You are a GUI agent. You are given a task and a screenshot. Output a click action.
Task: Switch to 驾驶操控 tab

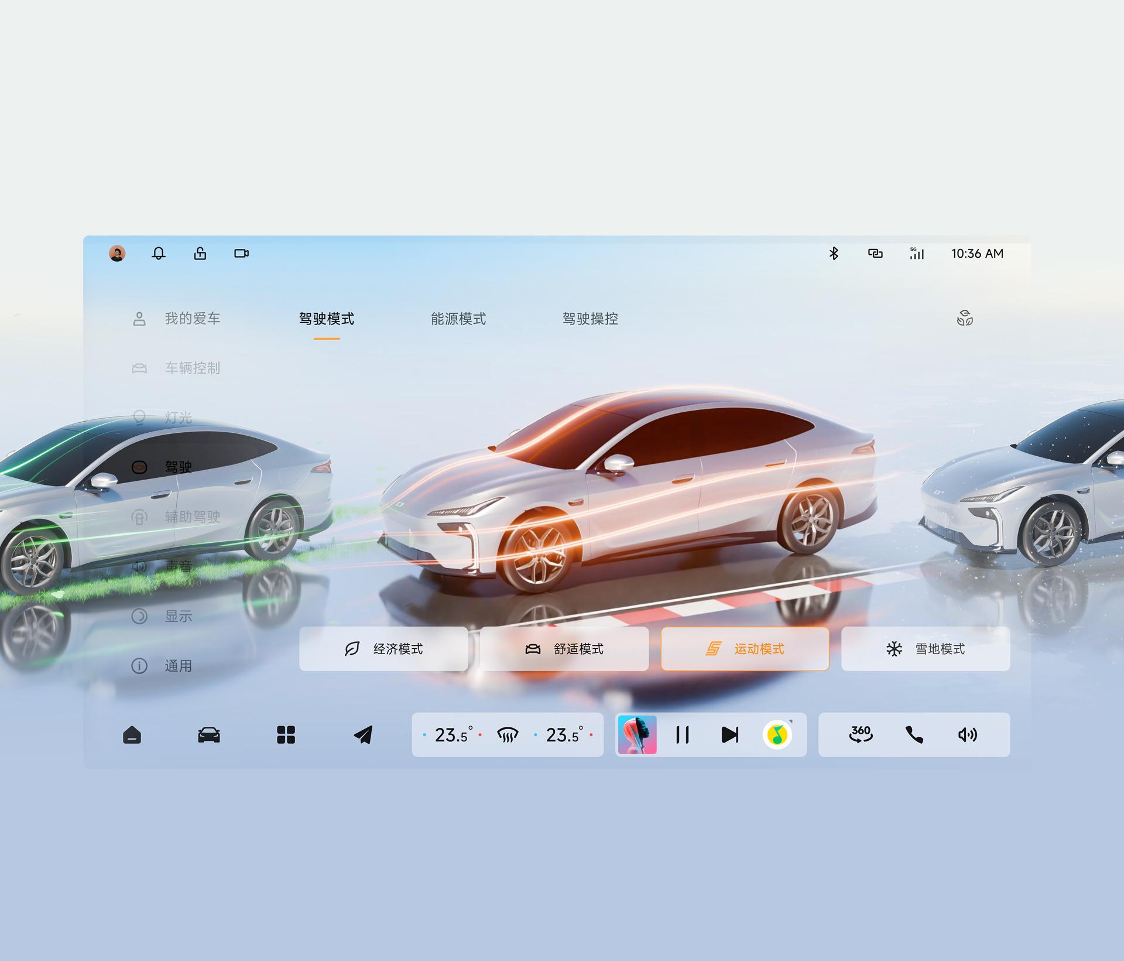coord(590,319)
